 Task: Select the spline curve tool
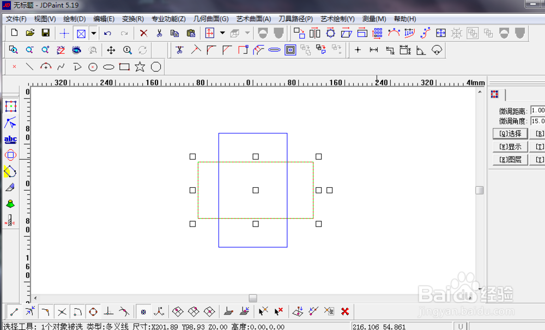(61, 66)
